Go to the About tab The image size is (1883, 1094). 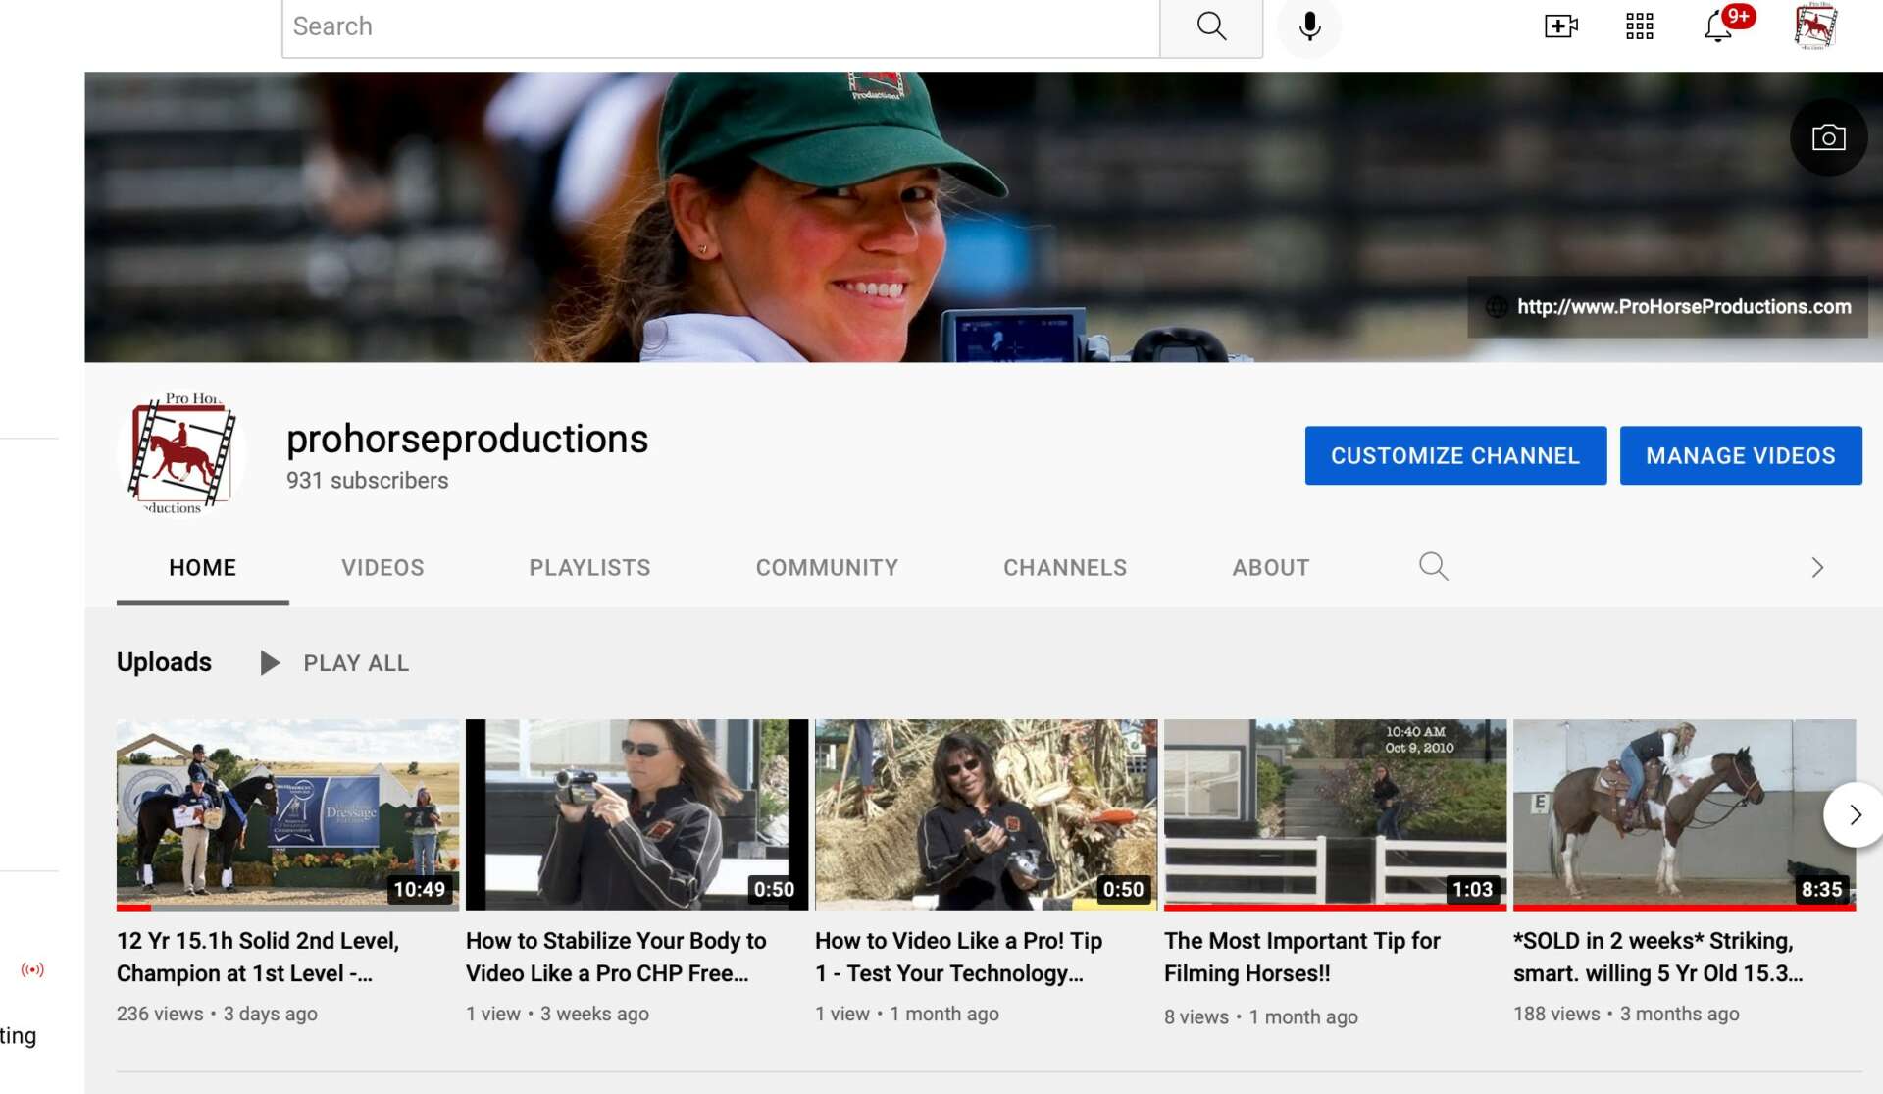[x=1270, y=567]
